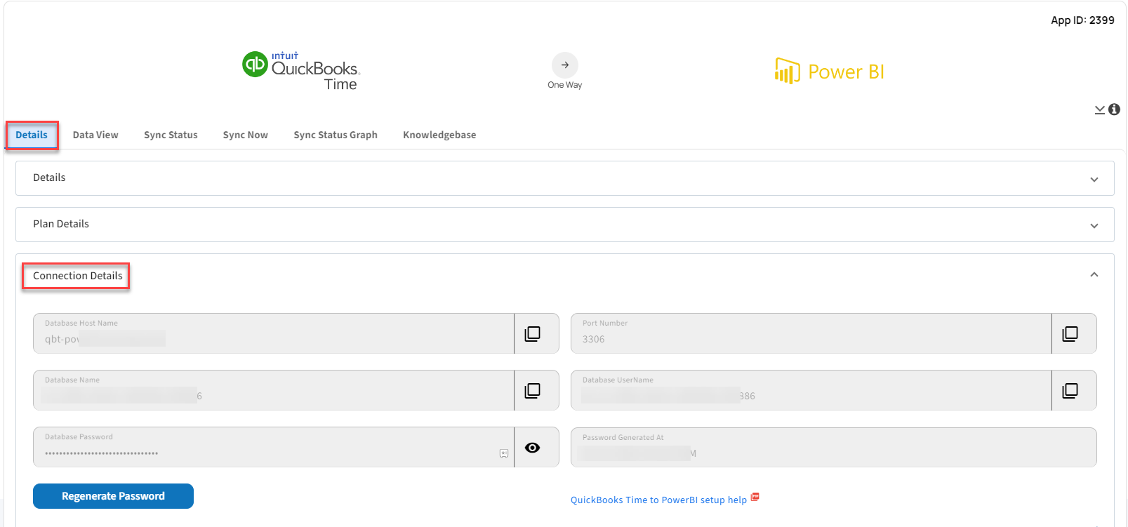Open QuickBooks Time to PowerBI setup help link
Viewport: 1128px width, 527px height.
[x=658, y=500]
